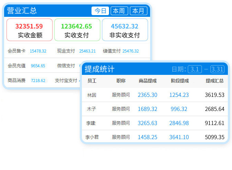The width and height of the screenshot is (232, 170).
Task: Open 李小君's 阶段提成 value 3641.10
Action: 179,137
